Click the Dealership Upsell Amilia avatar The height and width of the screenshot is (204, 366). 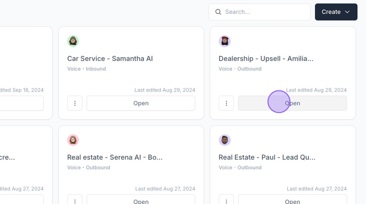tap(225, 41)
